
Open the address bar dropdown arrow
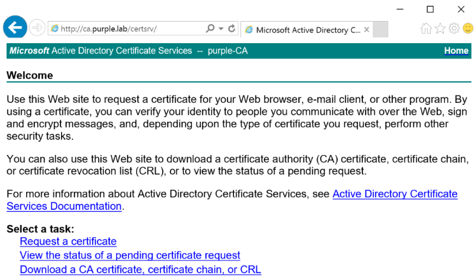221,29
